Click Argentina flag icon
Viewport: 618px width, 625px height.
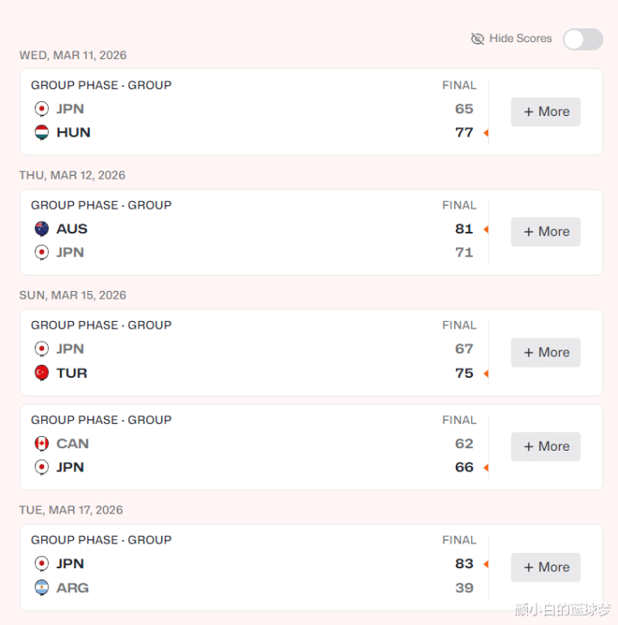(x=41, y=587)
